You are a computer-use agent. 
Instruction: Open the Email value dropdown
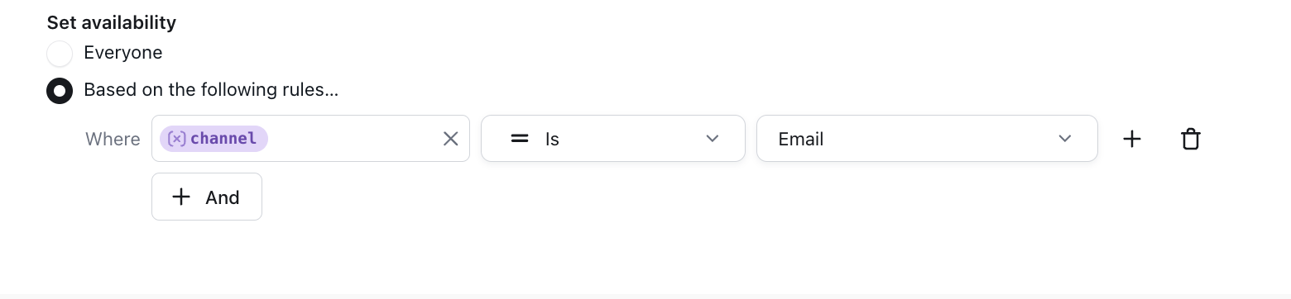[x=927, y=139]
